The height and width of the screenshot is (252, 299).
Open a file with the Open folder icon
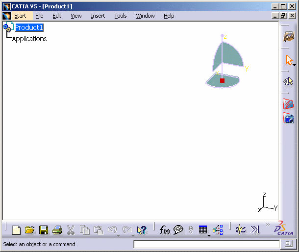pos(30,230)
